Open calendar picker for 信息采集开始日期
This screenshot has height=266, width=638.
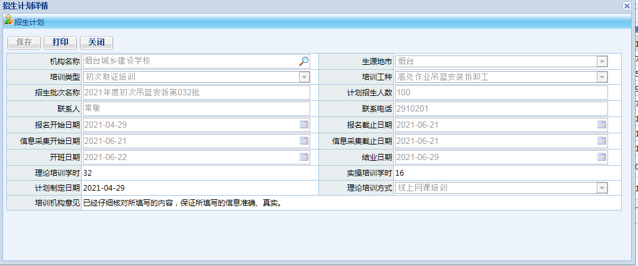(x=304, y=141)
